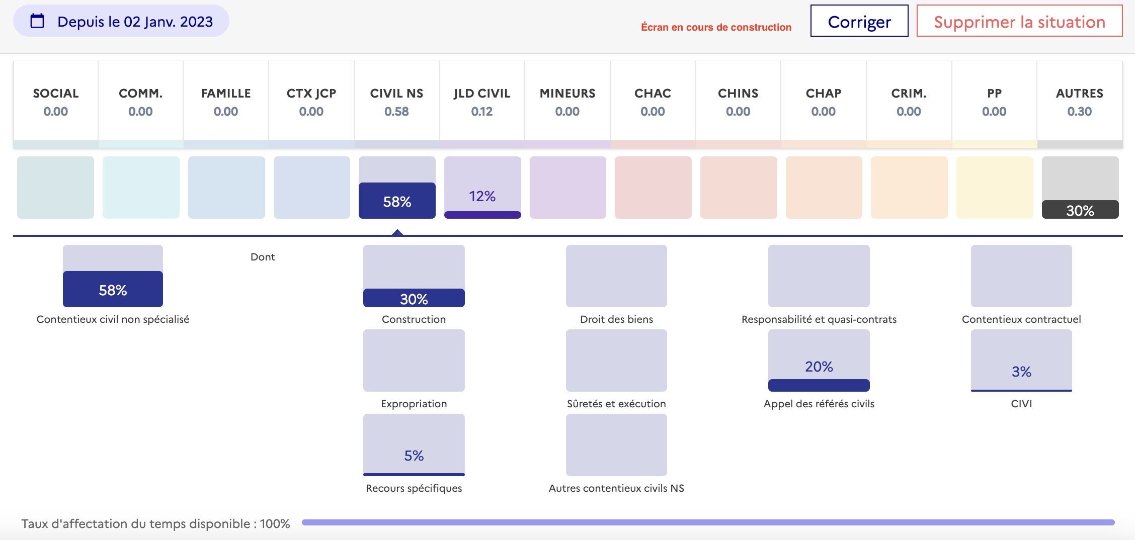Switch to the FAMILLE category tab
This screenshot has width=1135, height=540.
[x=226, y=102]
